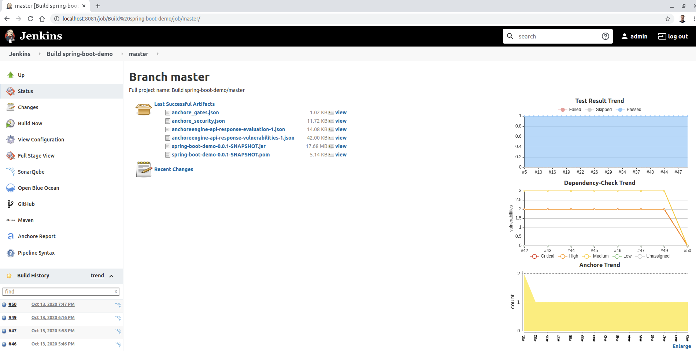Click the Jenkins mascot logo
Screen dimensions: 696x351
coord(10,36)
